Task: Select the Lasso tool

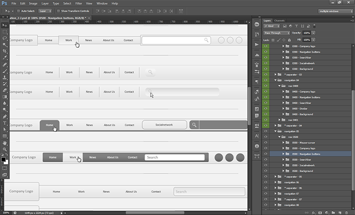Action: click(x=5, y=37)
